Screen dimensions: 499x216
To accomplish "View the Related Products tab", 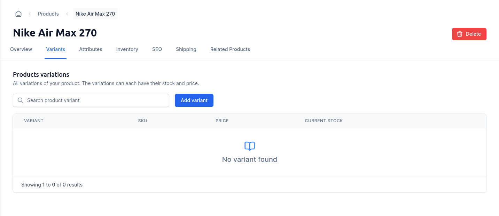I will (230, 49).
